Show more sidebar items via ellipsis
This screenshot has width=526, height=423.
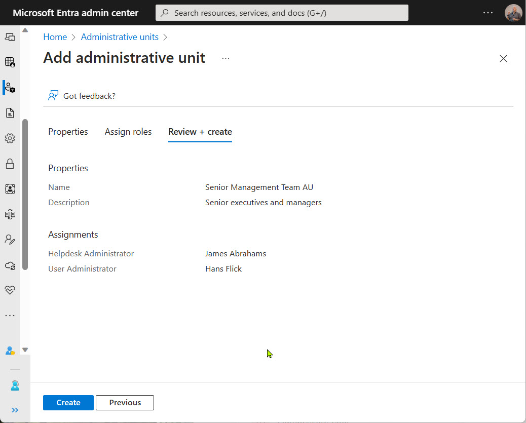10,316
